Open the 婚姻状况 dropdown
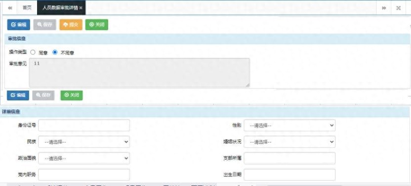The image size is (411, 186). [289, 142]
